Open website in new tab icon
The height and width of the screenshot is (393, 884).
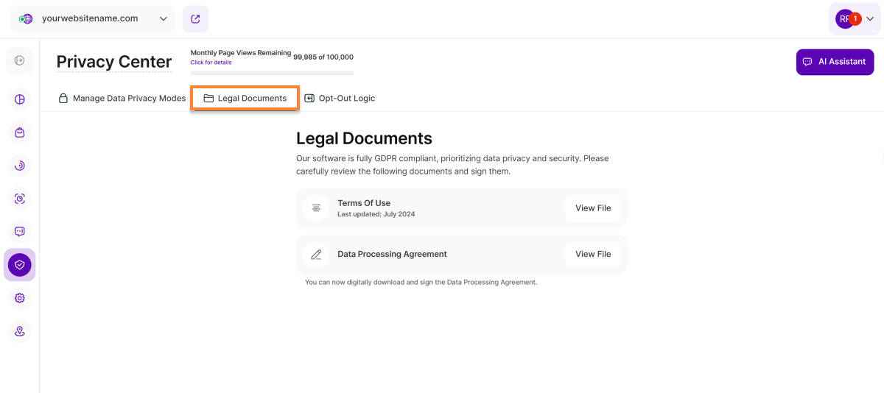pyautogui.click(x=195, y=19)
